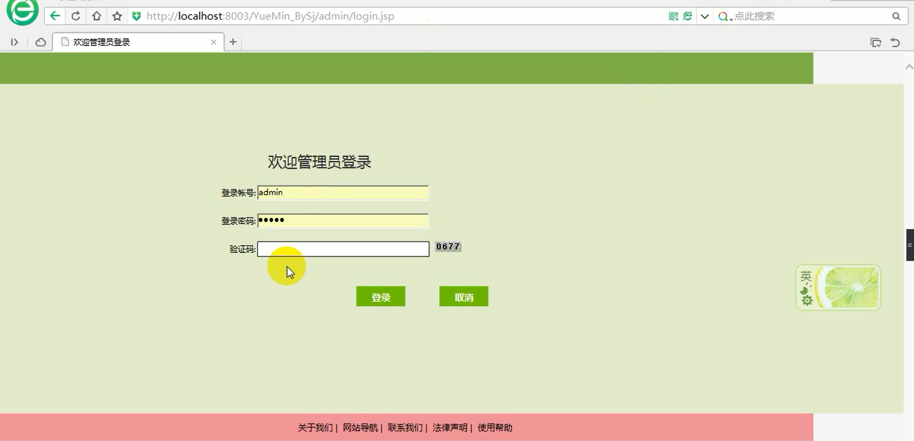Viewport: 914px width, 441px height.
Task: Open IME settings gear icon
Action: tap(807, 301)
